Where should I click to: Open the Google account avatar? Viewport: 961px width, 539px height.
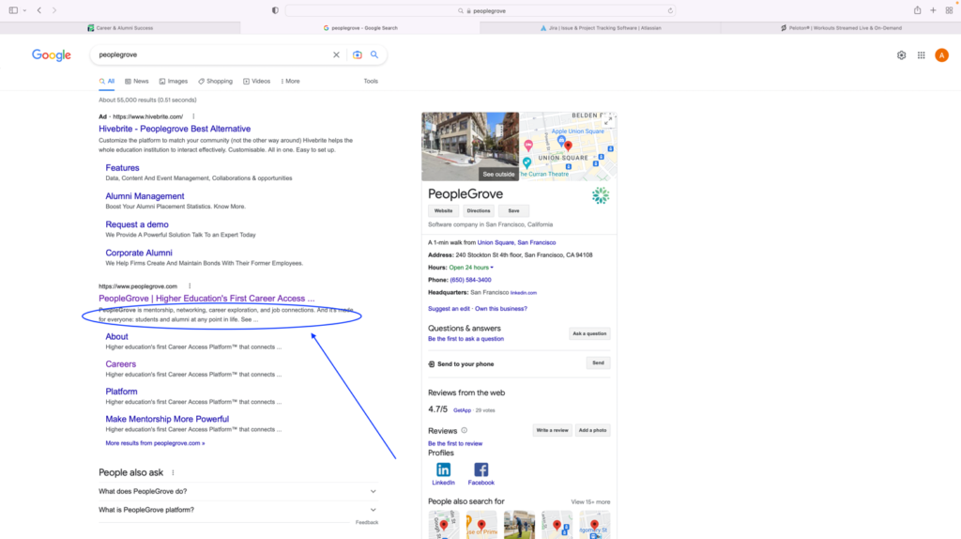[x=941, y=55]
